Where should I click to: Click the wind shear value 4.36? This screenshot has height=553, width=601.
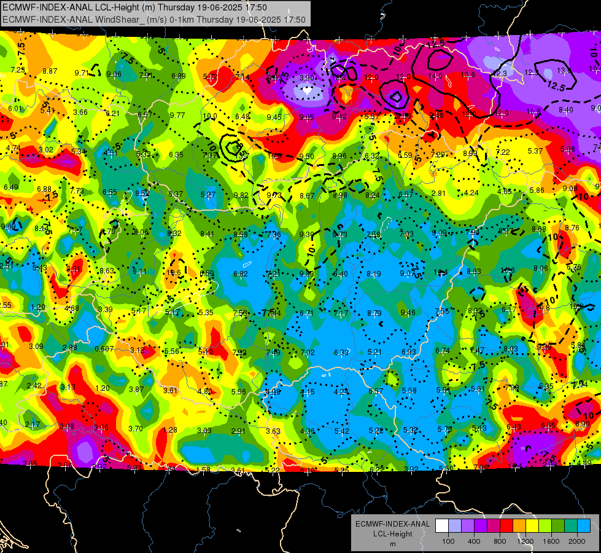[308, 431]
